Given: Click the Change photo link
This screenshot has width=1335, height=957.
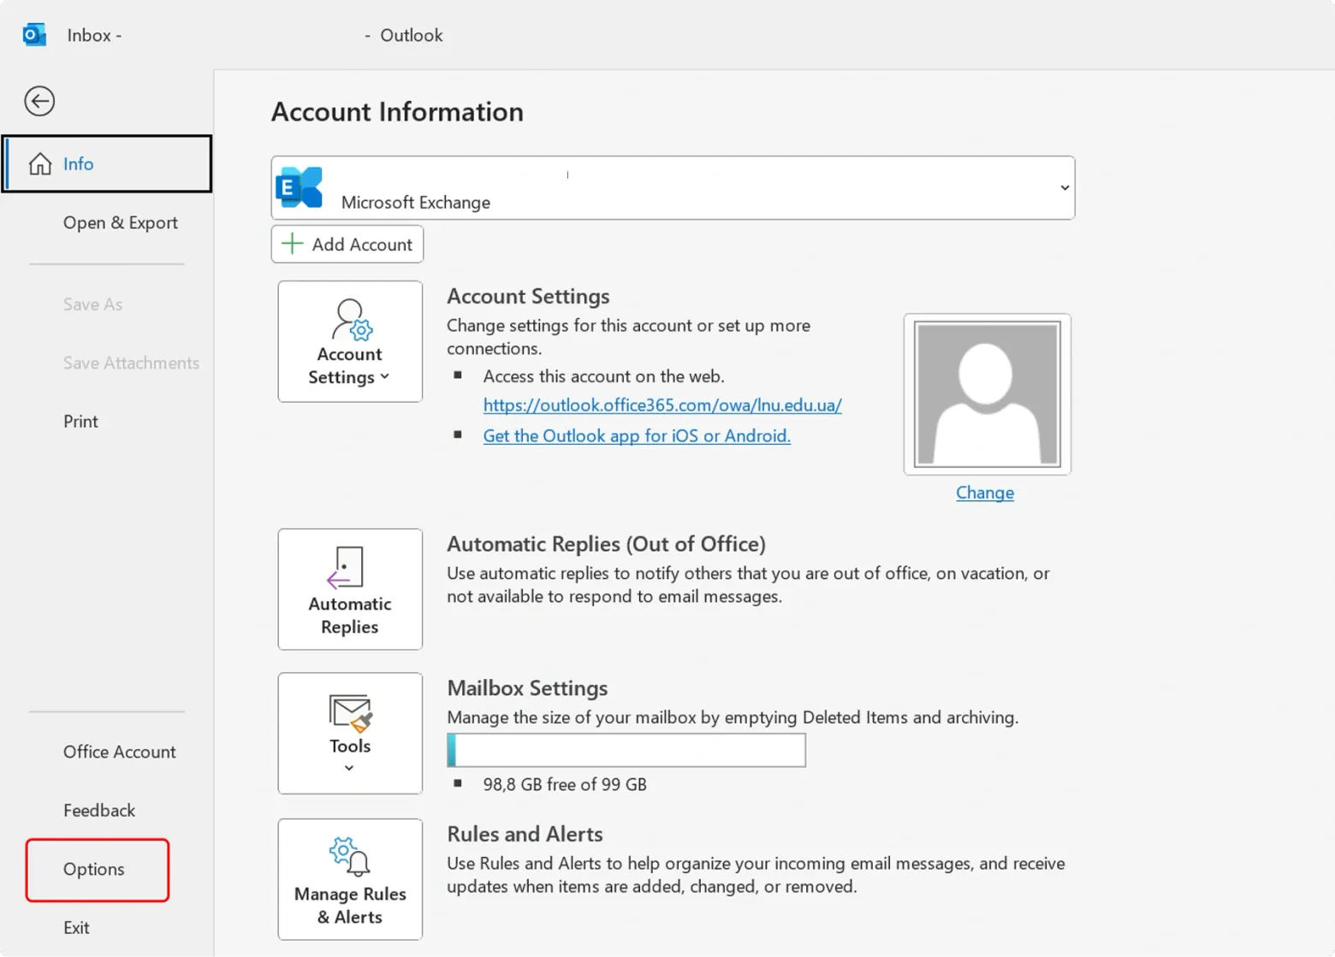Looking at the screenshot, I should coord(985,493).
